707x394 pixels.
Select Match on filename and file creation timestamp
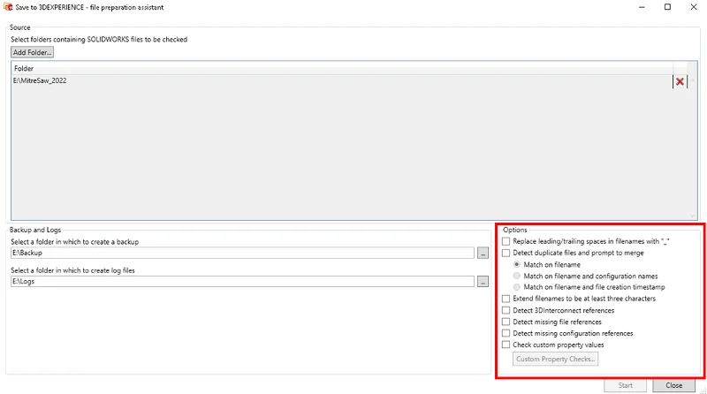tap(517, 287)
